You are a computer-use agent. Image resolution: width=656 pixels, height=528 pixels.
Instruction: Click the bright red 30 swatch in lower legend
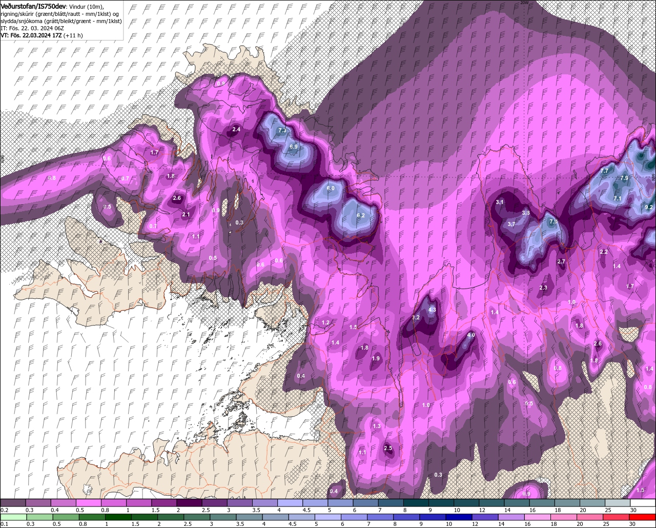(x=643, y=517)
